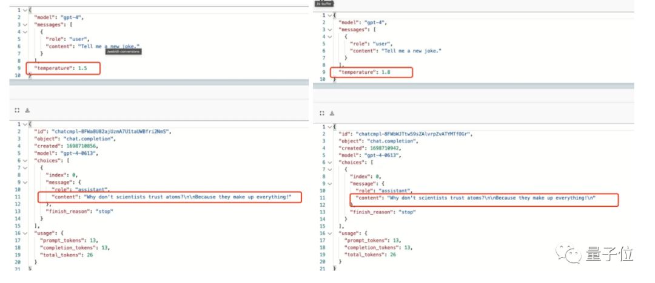Image resolution: width=655 pixels, height=283 pixels.
Task: Click the download icon in right response panel
Action: coord(332,113)
